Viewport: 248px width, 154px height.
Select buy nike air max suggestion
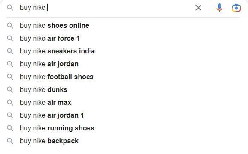coord(124,103)
